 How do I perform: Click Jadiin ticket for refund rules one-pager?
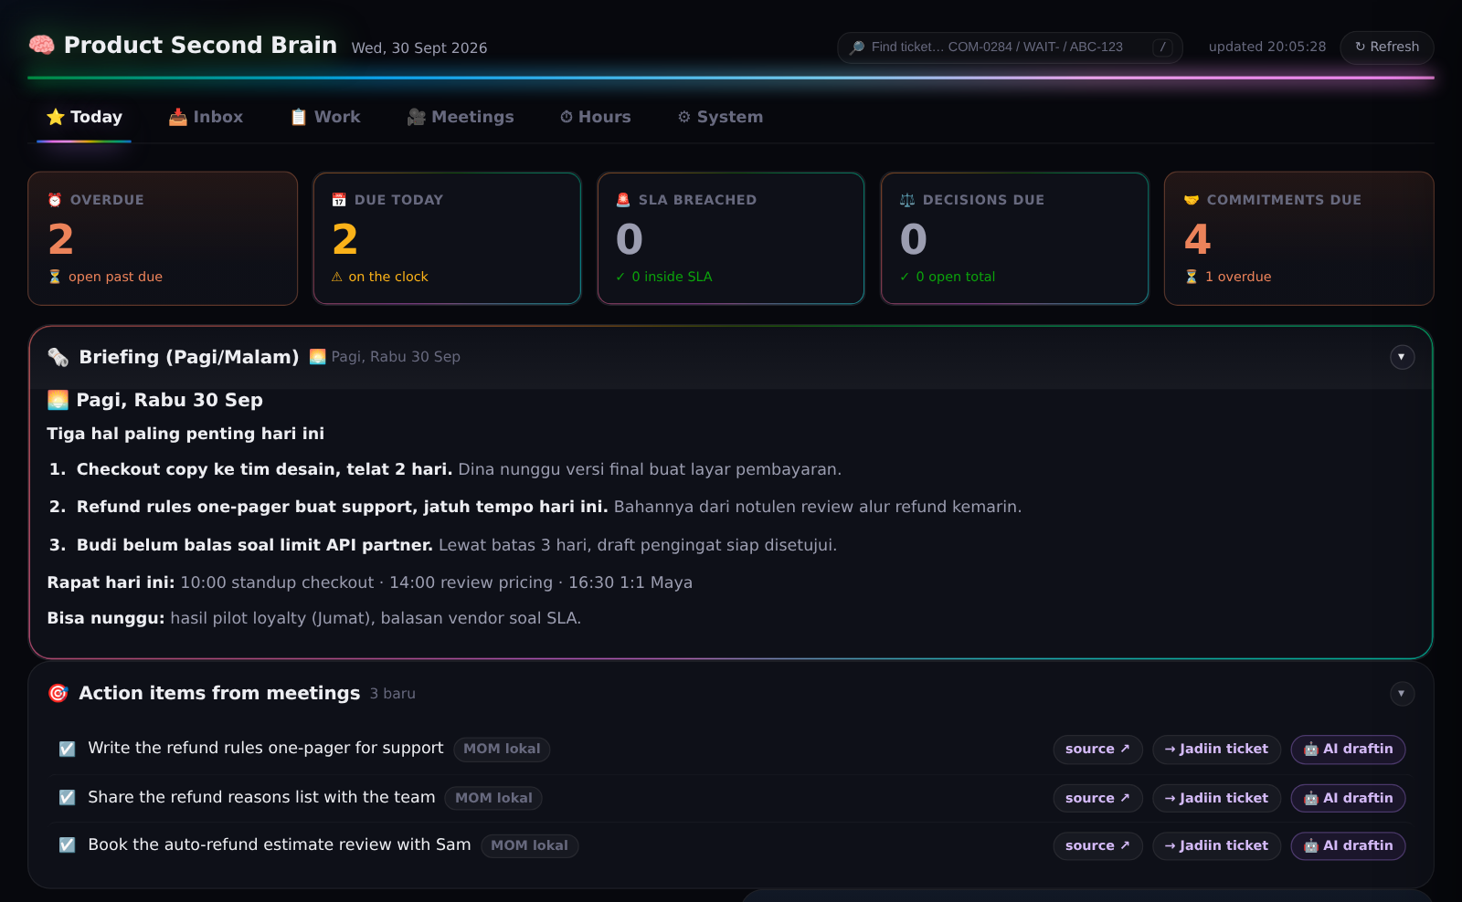[1216, 750]
